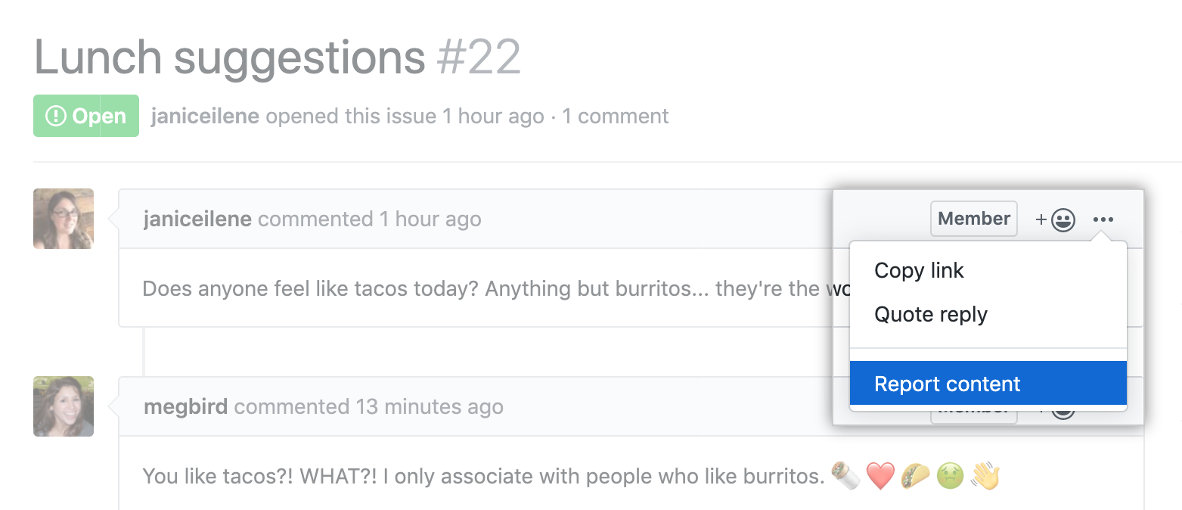Open megbird's profile from their comment

point(185,406)
